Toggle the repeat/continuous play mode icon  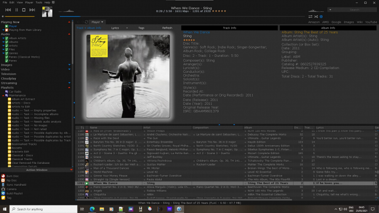(310, 17)
